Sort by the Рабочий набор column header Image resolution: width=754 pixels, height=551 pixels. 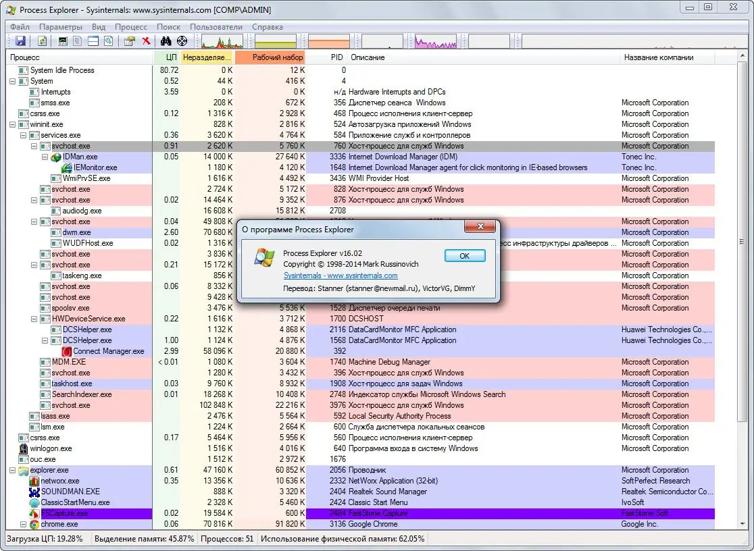(x=270, y=57)
